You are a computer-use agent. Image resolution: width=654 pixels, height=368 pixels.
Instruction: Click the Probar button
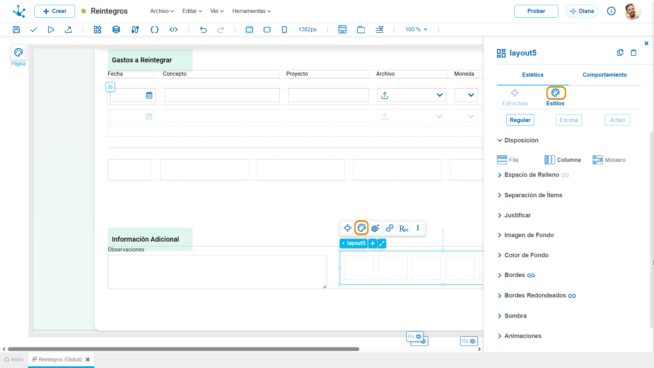(536, 11)
